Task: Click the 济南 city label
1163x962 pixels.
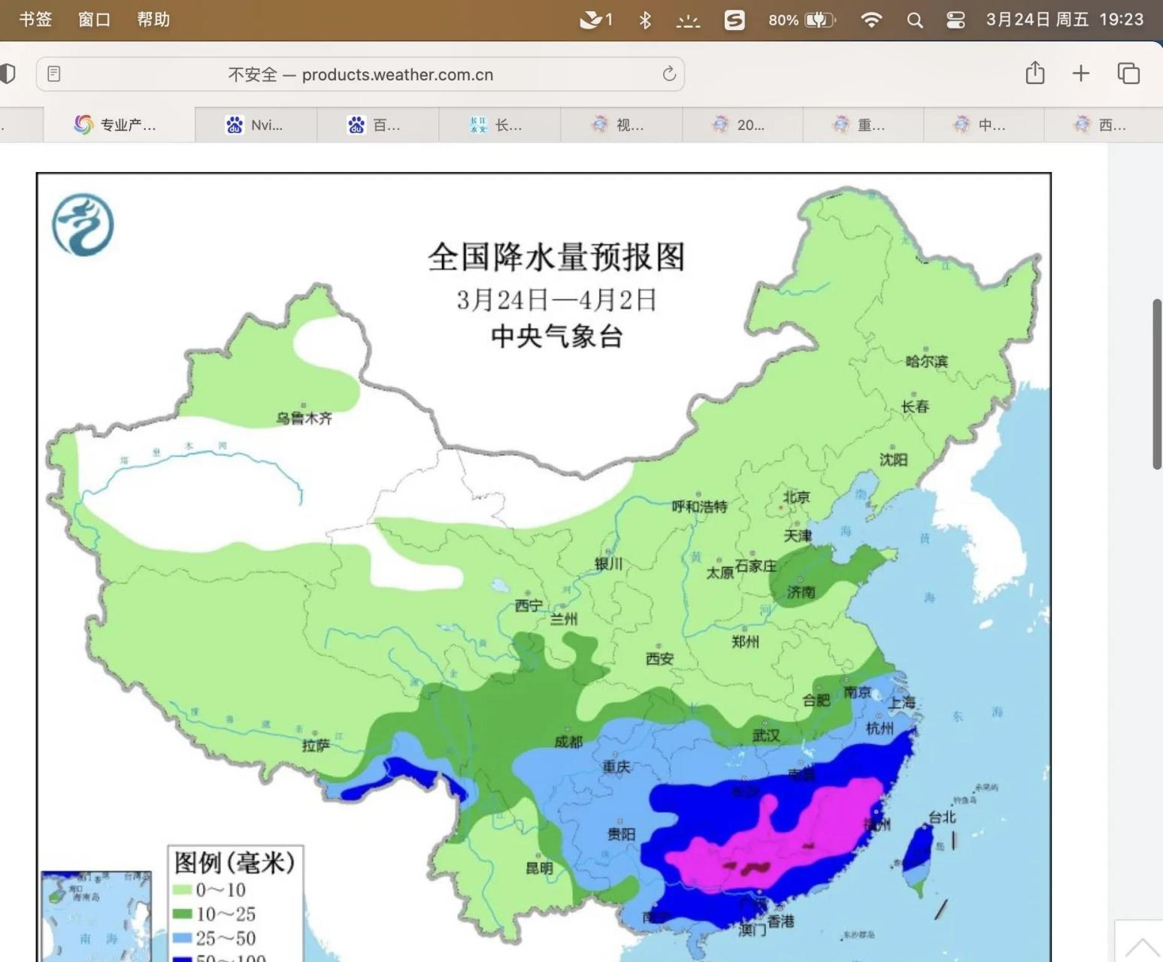Action: (x=801, y=592)
